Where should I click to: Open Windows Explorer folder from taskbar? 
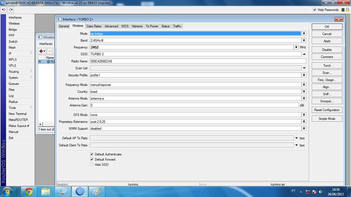tap(46, 191)
